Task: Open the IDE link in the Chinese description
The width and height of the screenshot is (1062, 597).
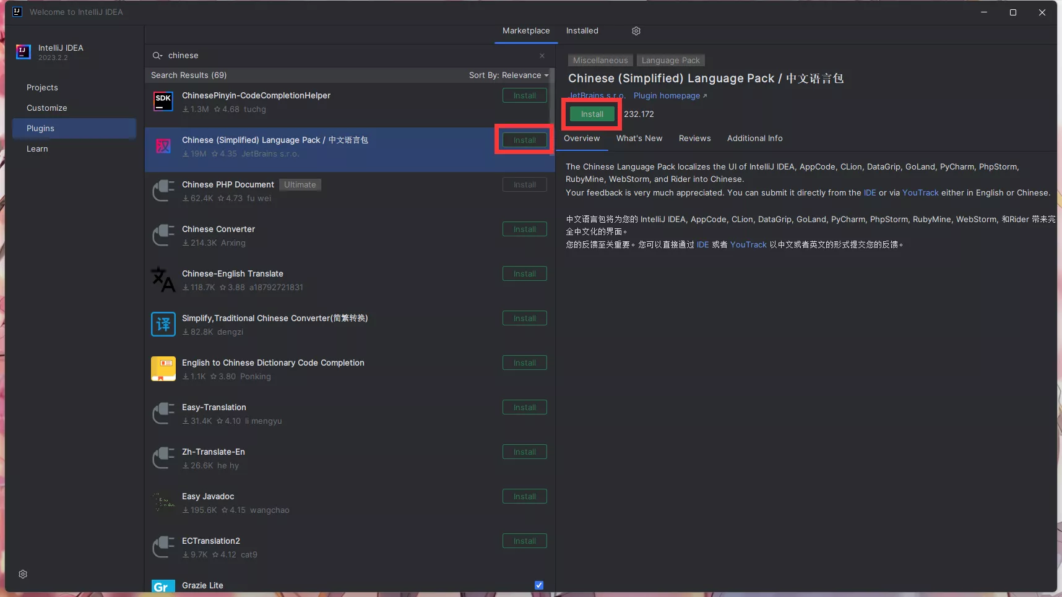Action: coord(702,245)
